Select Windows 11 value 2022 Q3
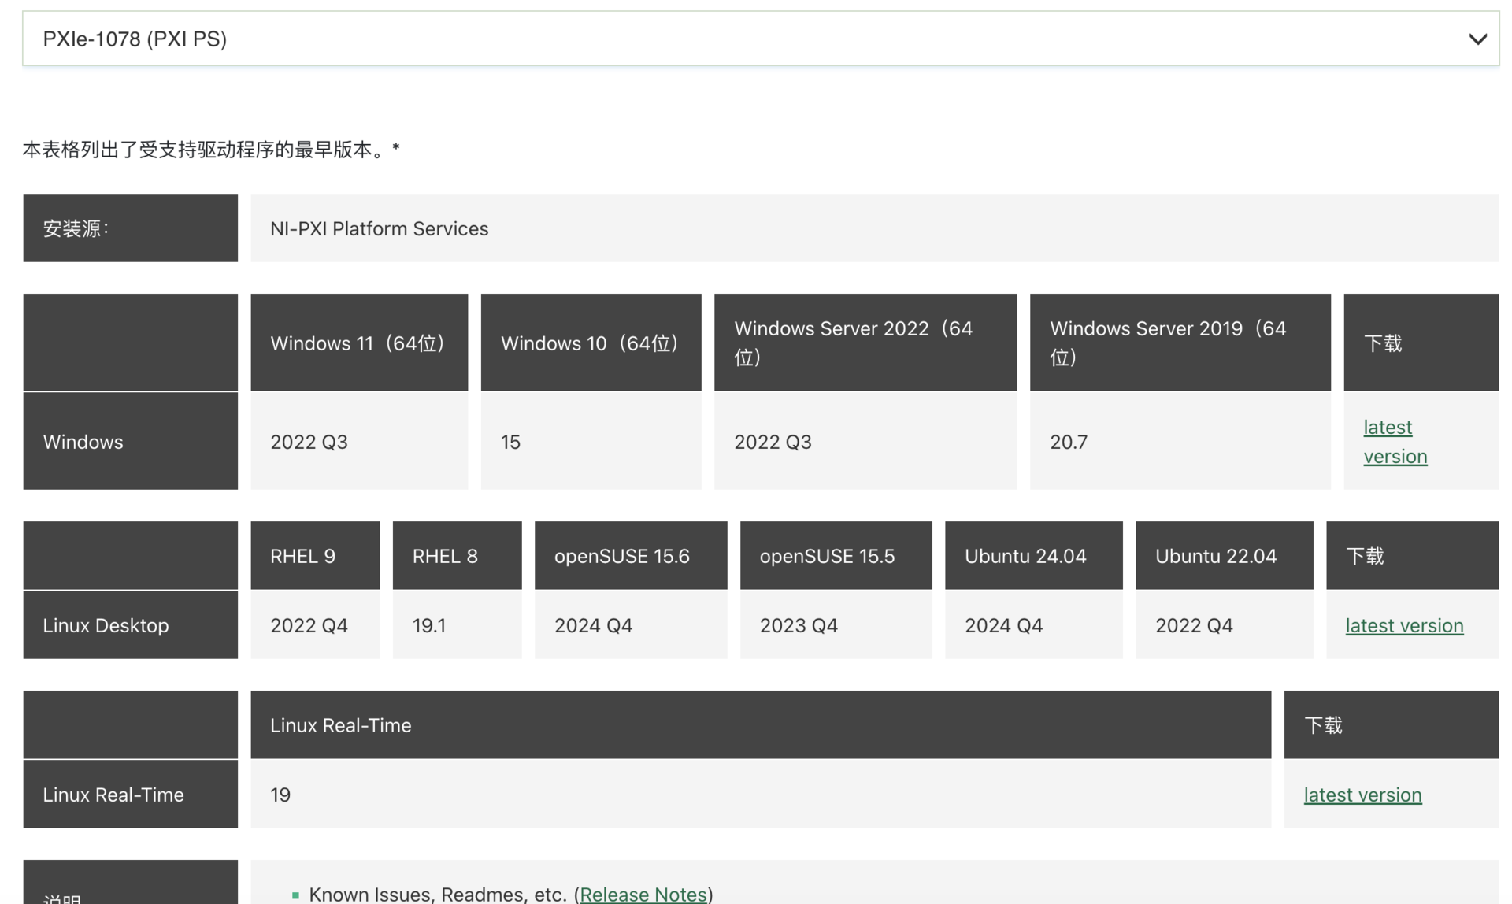The width and height of the screenshot is (1512, 904). pos(309,442)
